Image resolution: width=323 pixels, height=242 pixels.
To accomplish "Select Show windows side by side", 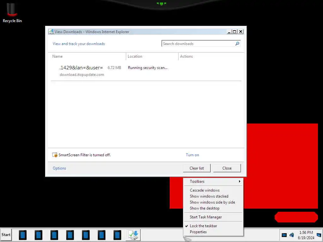I will pos(213,202).
